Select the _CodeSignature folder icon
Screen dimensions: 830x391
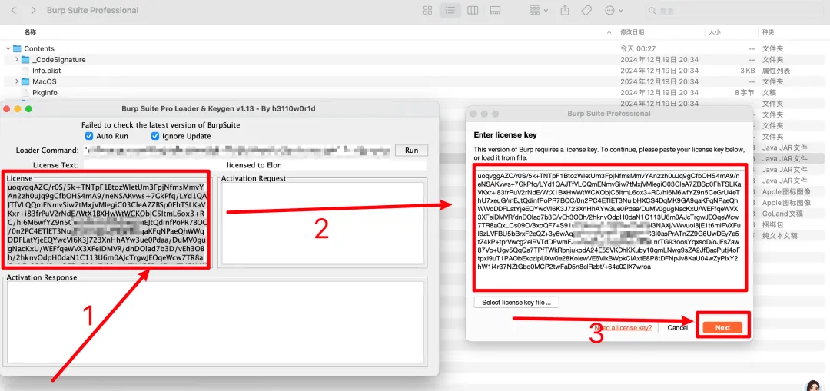point(25,60)
